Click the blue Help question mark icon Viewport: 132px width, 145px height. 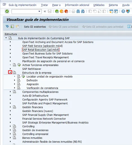pos(123,12)
